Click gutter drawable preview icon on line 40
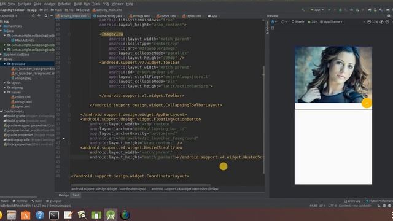The width and height of the screenshot is (393, 221). click(64, 138)
